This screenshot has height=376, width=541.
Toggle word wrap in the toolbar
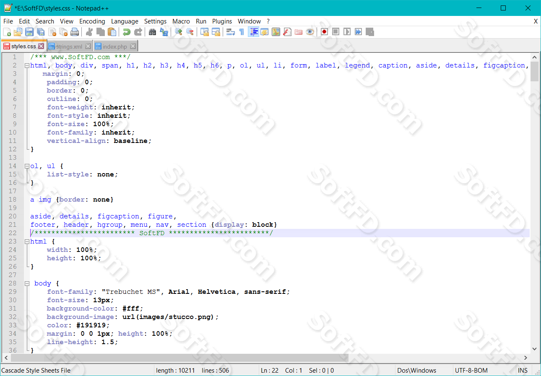230,32
